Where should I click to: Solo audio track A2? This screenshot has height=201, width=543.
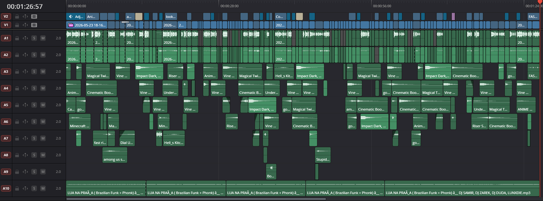point(34,55)
